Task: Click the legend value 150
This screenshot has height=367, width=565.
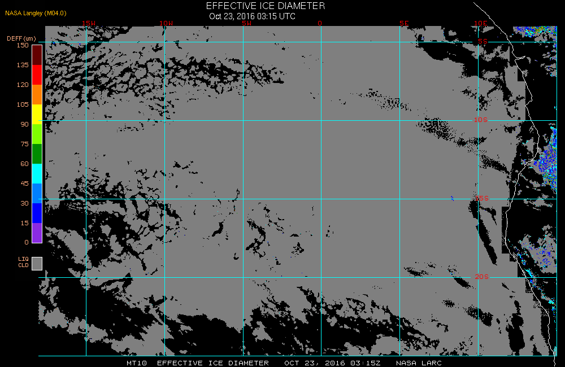Action: 23,45
